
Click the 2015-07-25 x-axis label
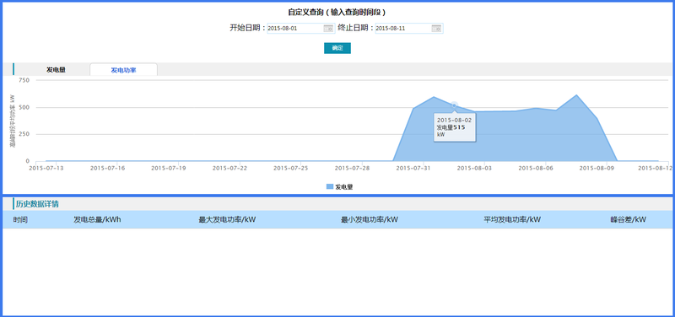coord(291,168)
